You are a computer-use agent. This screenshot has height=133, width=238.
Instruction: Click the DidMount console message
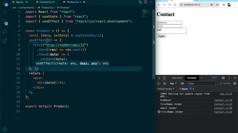click(165, 100)
